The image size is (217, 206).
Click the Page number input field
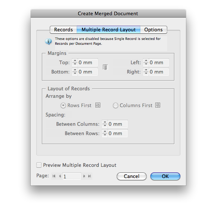pyautogui.click(x=71, y=176)
